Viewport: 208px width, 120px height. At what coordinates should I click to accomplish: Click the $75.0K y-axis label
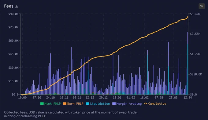coord(13,27)
